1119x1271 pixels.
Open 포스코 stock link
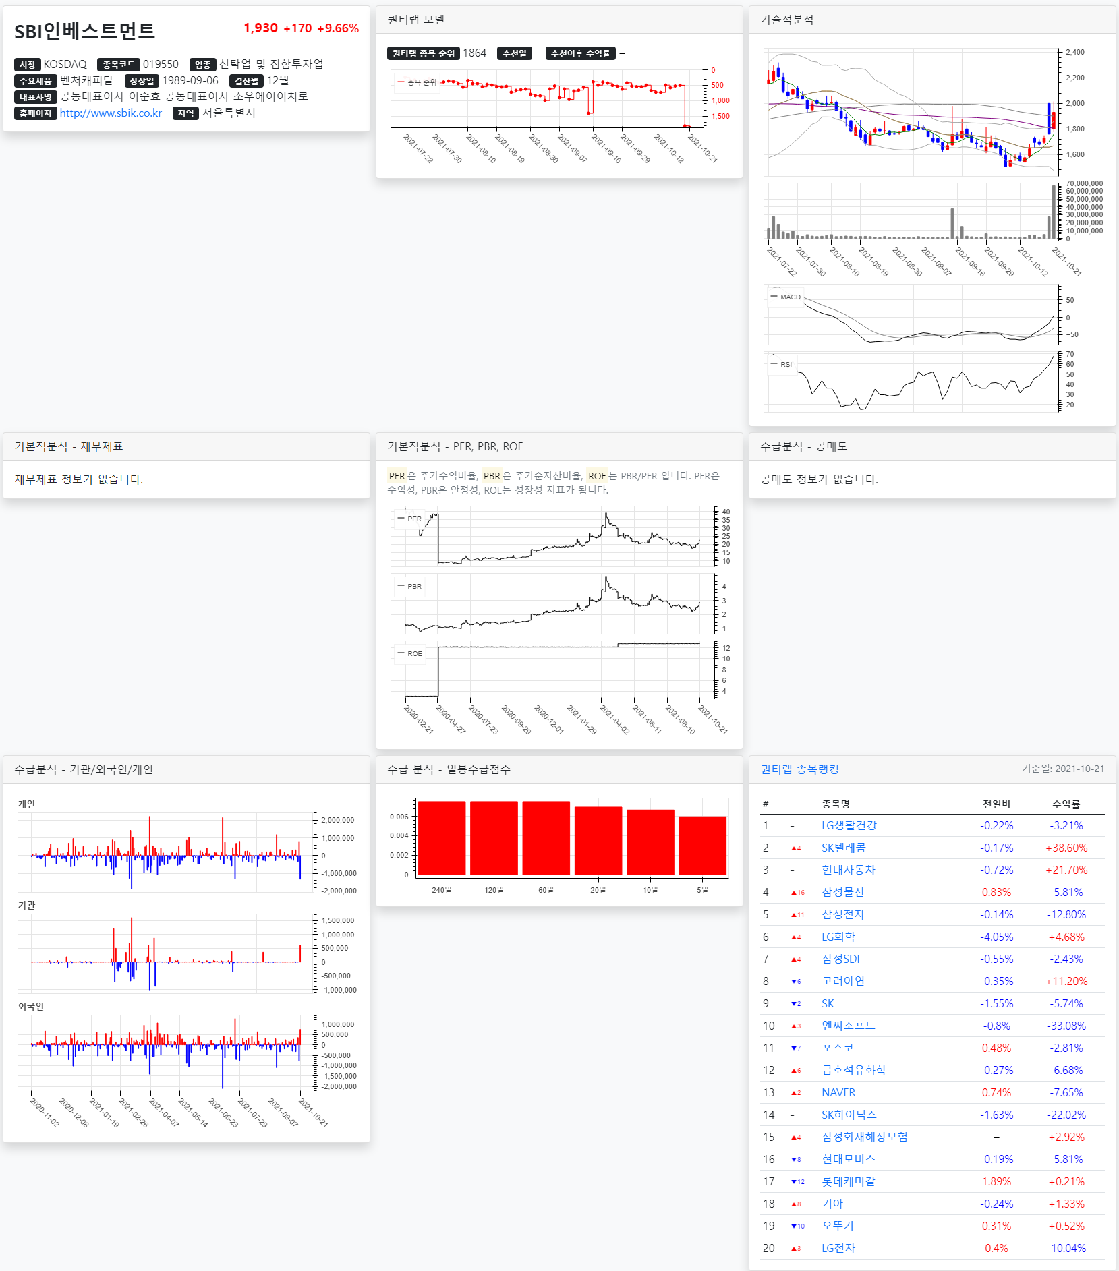[x=837, y=1048]
